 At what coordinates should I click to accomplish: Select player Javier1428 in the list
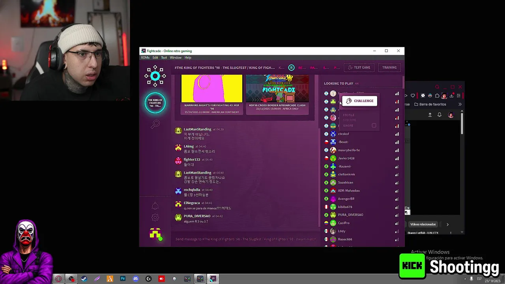pos(346,158)
